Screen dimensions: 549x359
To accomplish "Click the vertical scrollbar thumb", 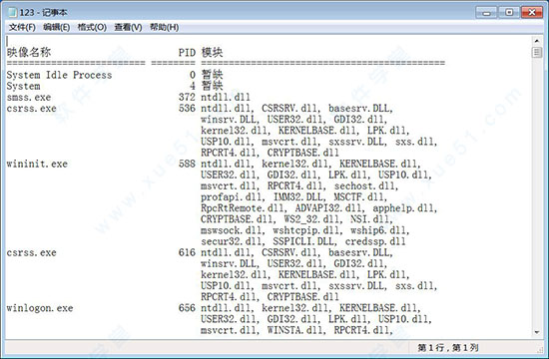I will [x=537, y=53].
